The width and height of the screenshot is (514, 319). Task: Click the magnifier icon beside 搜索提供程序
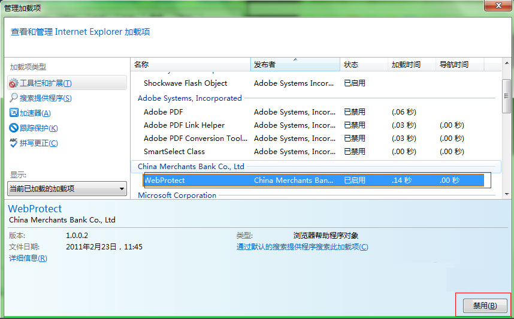[13, 98]
